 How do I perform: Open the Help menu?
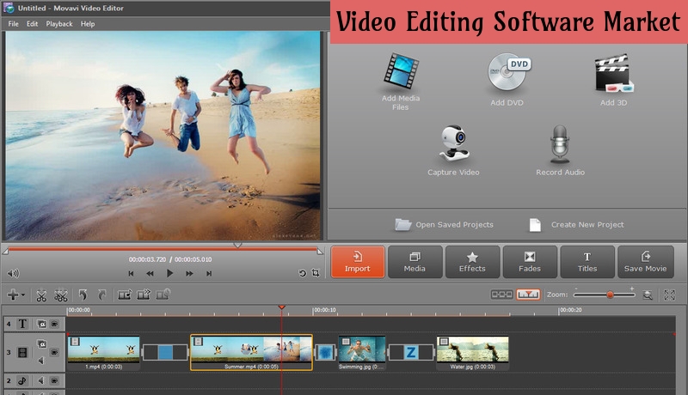click(x=88, y=24)
